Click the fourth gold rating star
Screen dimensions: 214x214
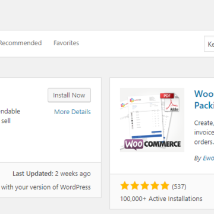pyautogui.click(x=155, y=186)
